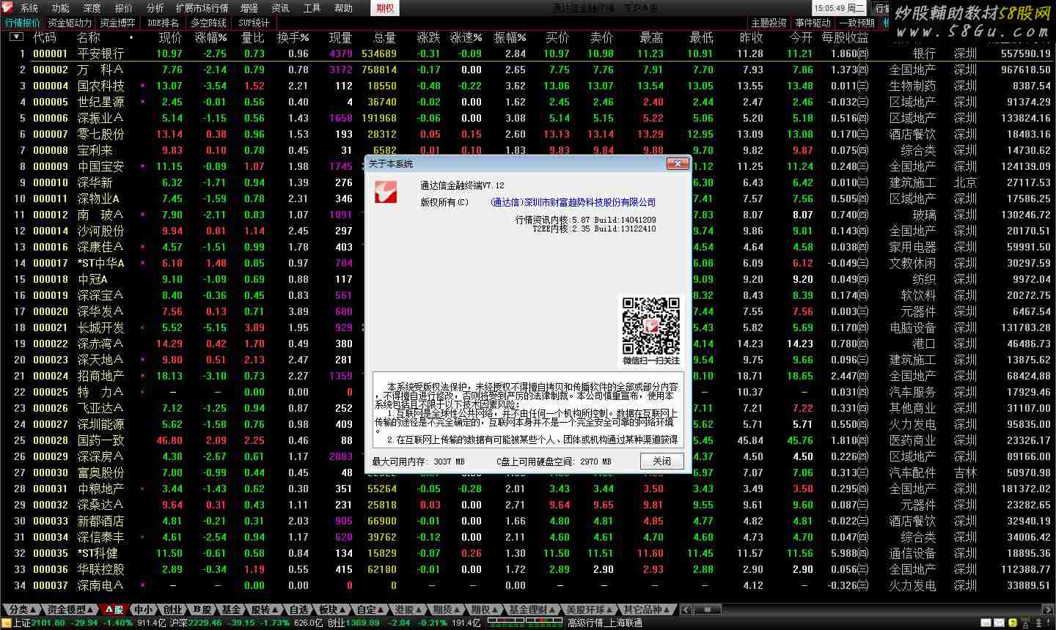Sort by the 涨幅% column header
The image size is (1056, 630).
210,37
